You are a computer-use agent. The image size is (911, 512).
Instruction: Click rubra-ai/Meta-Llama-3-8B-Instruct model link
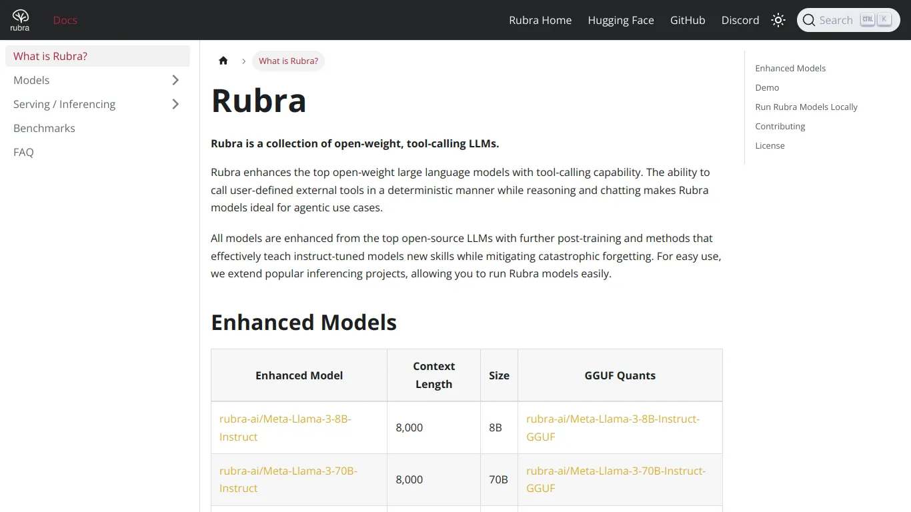(285, 427)
